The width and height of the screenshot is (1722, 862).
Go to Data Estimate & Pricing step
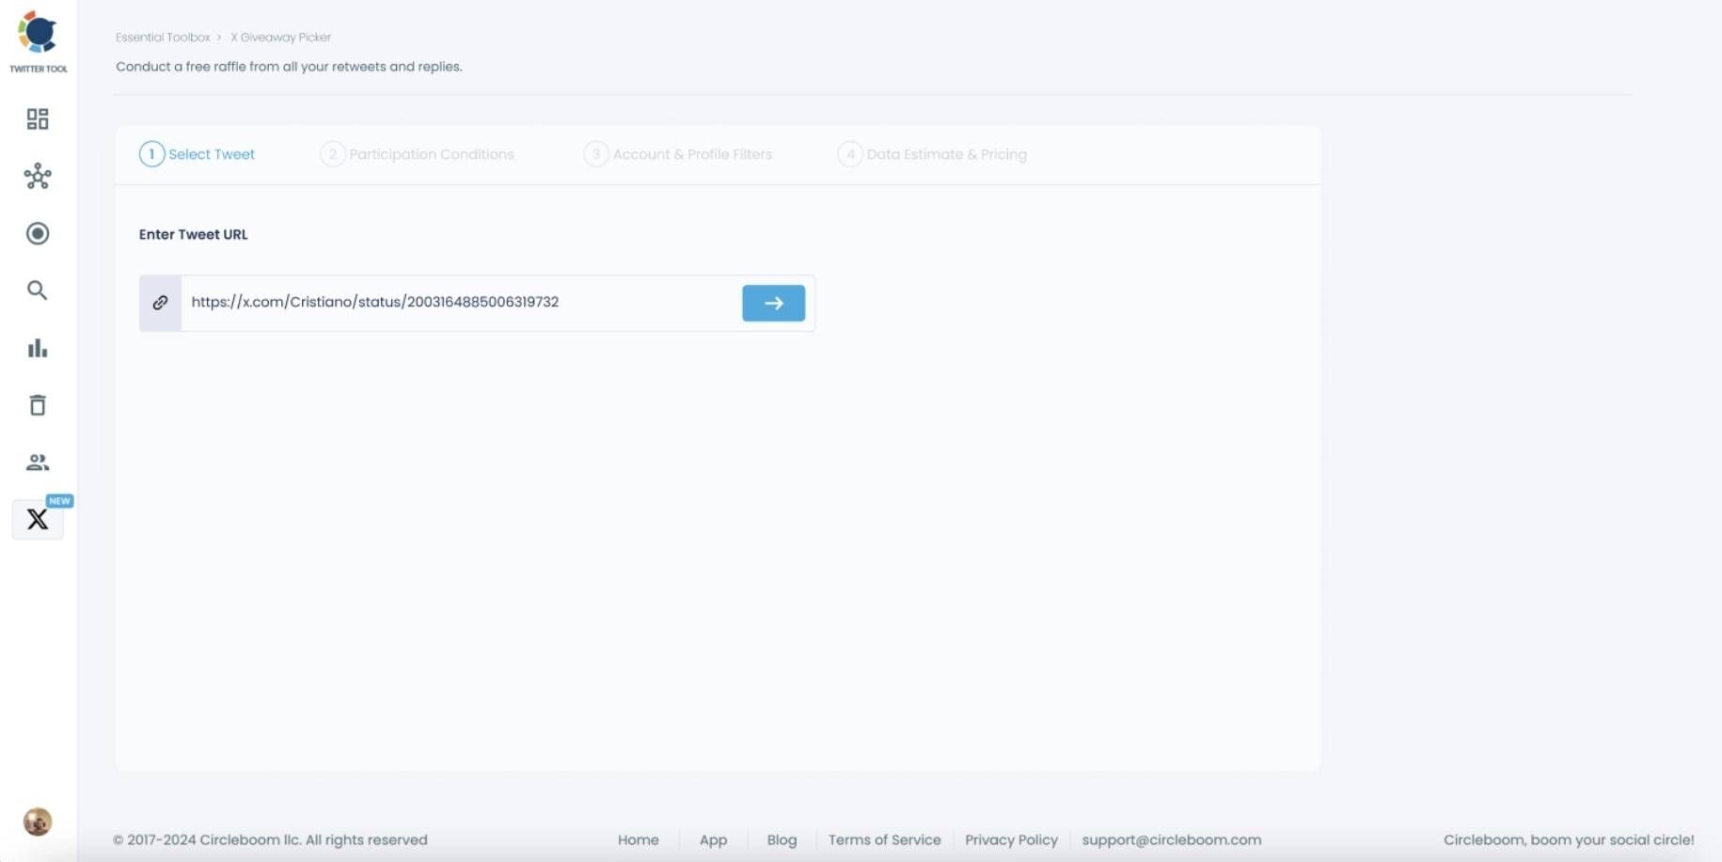pyautogui.click(x=932, y=154)
